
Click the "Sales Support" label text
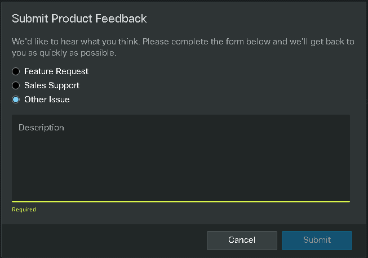(x=52, y=85)
